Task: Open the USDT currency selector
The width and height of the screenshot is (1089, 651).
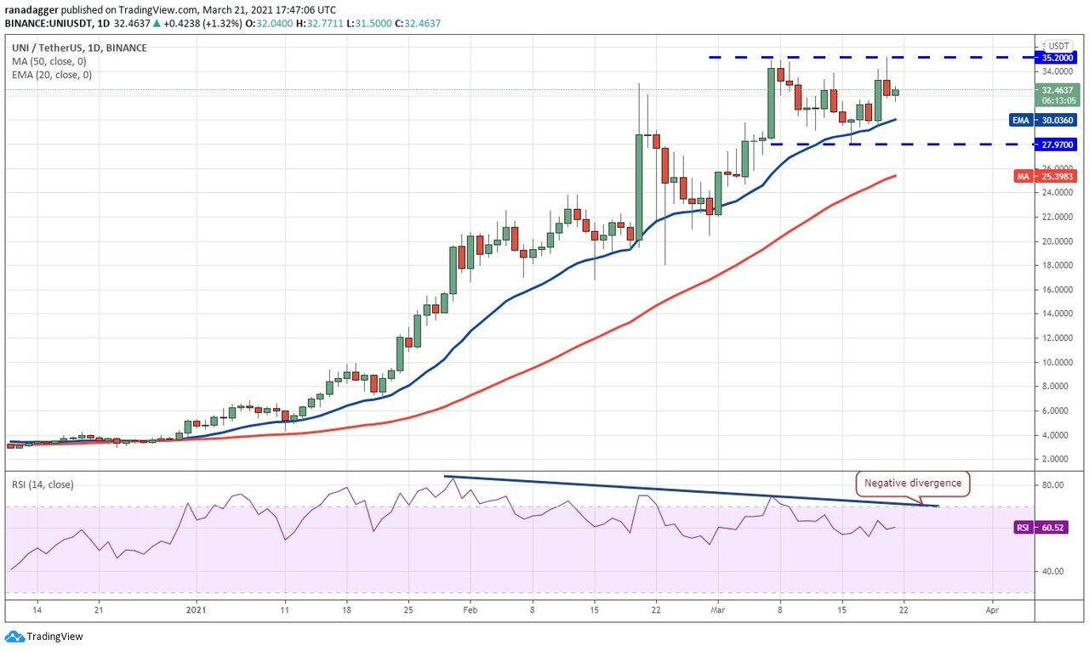Action: coord(1058,46)
